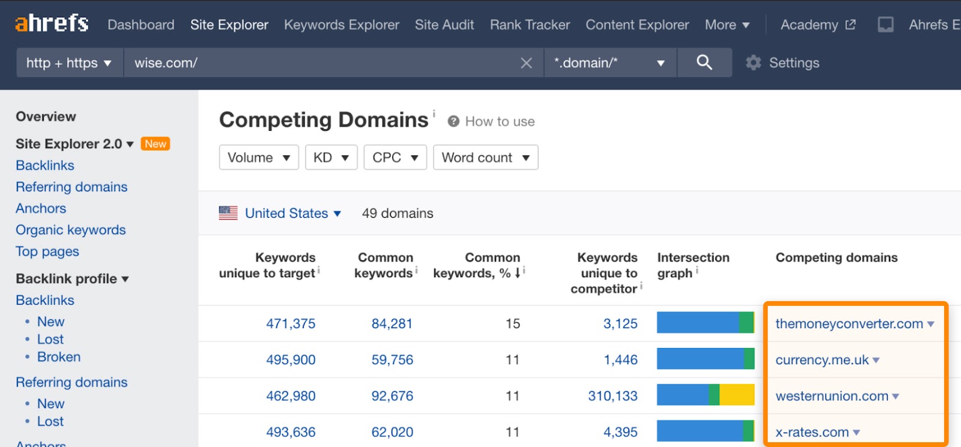Click the ahrefs logo
Screen dimensions: 961x447
52,24
